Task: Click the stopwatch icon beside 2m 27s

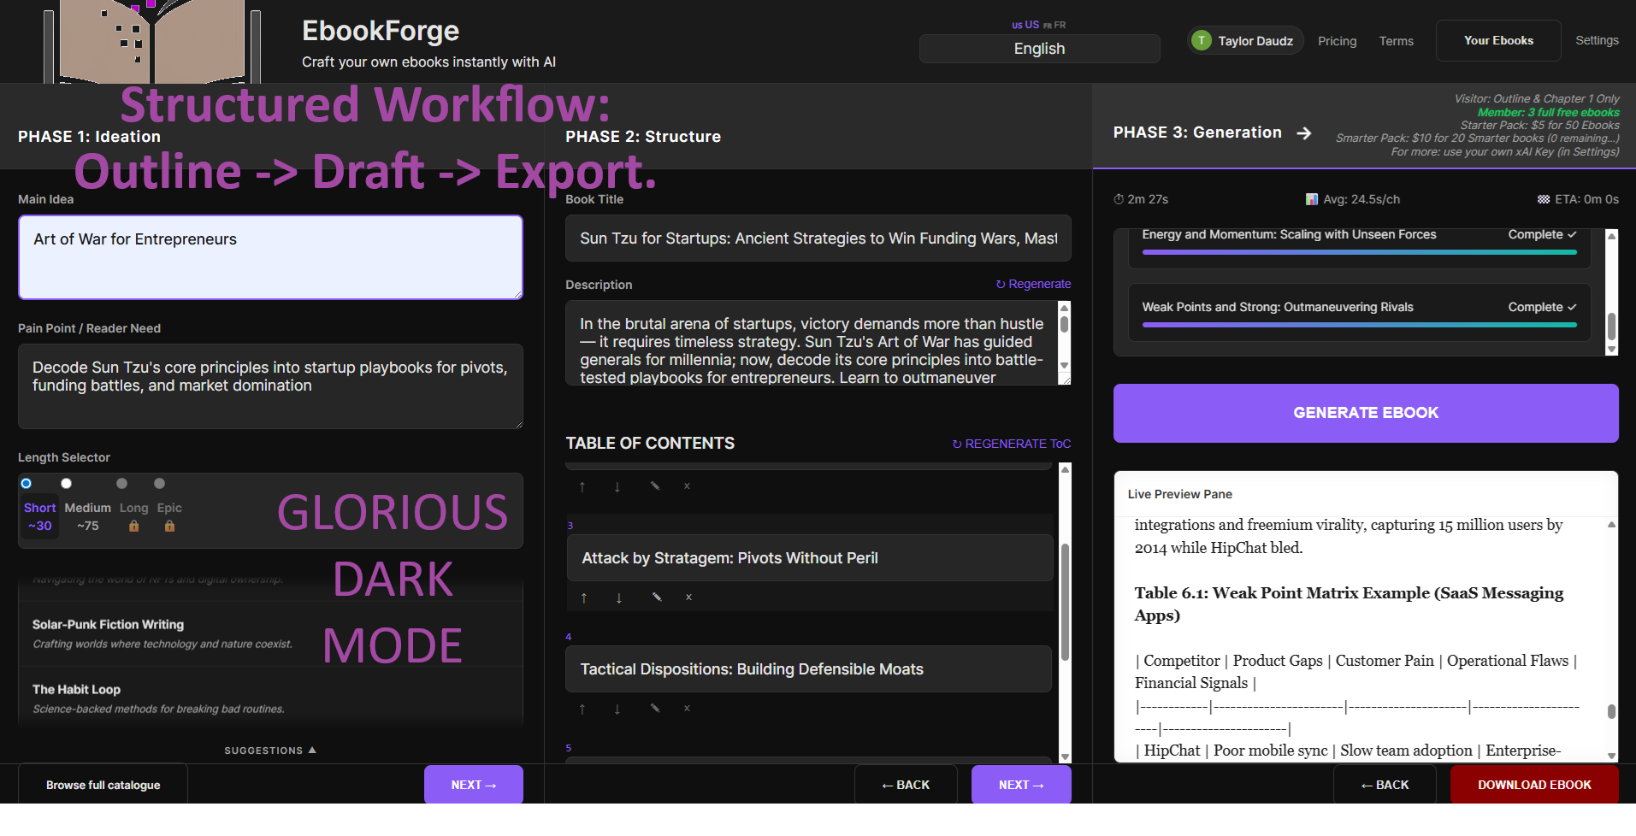Action: [1119, 199]
